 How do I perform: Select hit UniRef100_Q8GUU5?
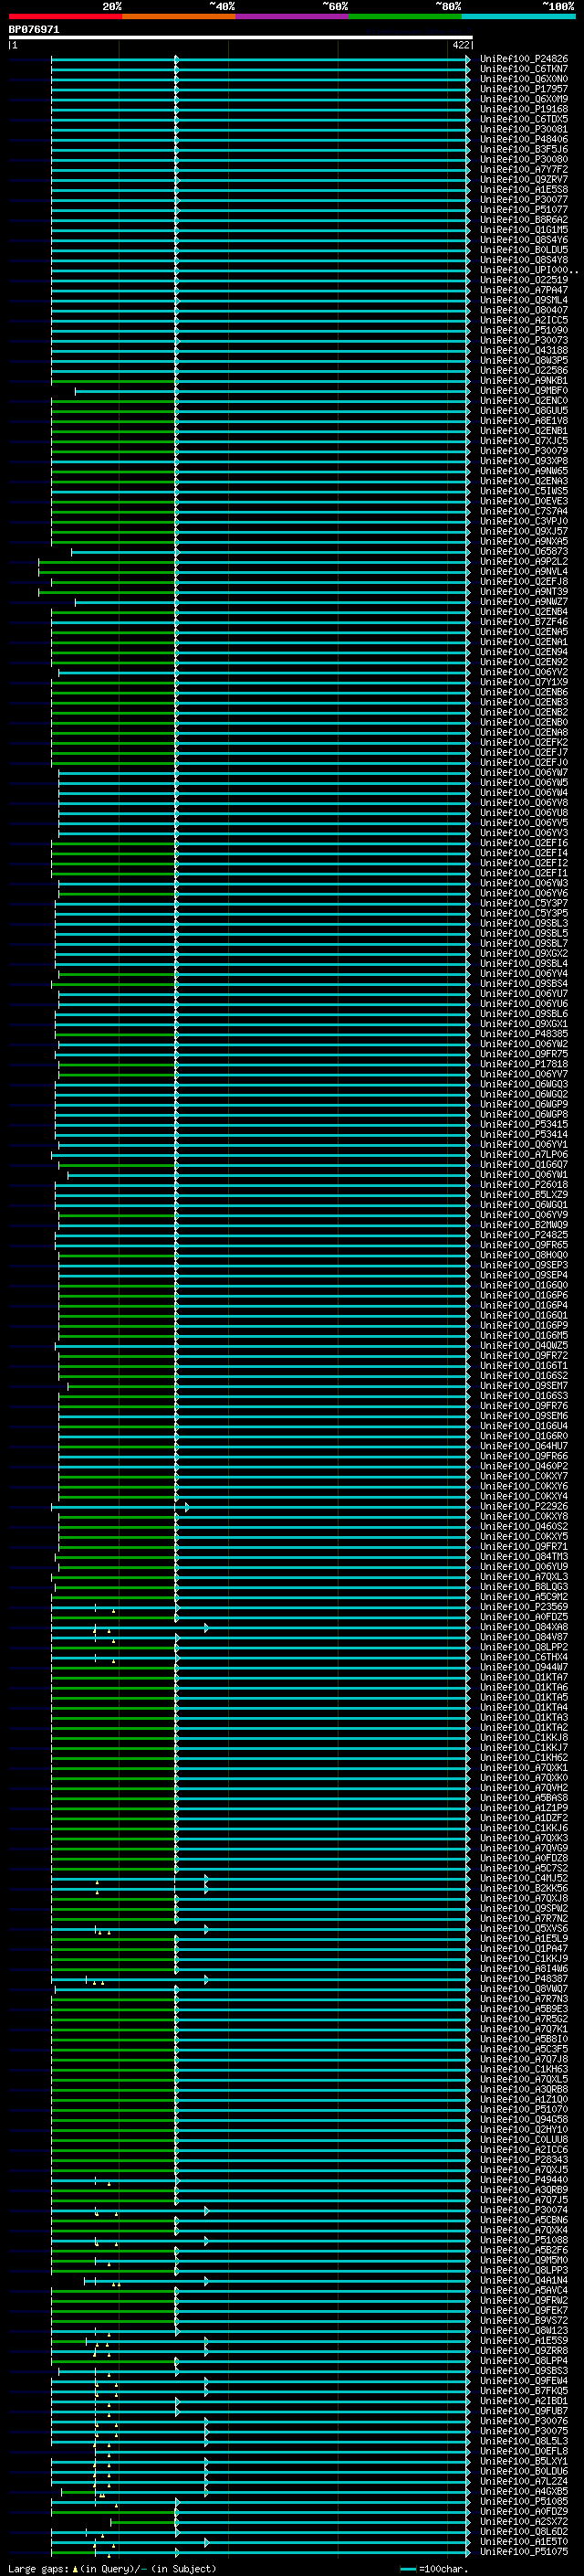click(523, 411)
